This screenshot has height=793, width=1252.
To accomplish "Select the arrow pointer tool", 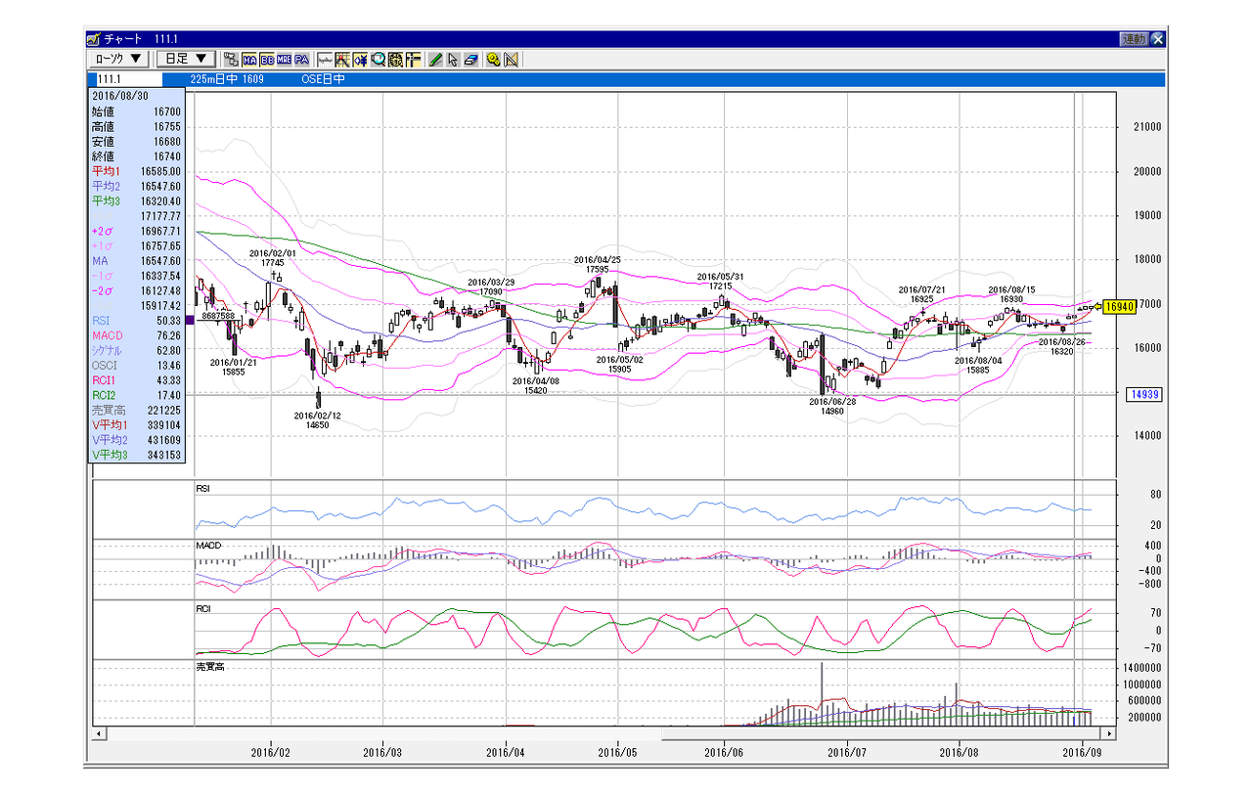I will (x=453, y=60).
